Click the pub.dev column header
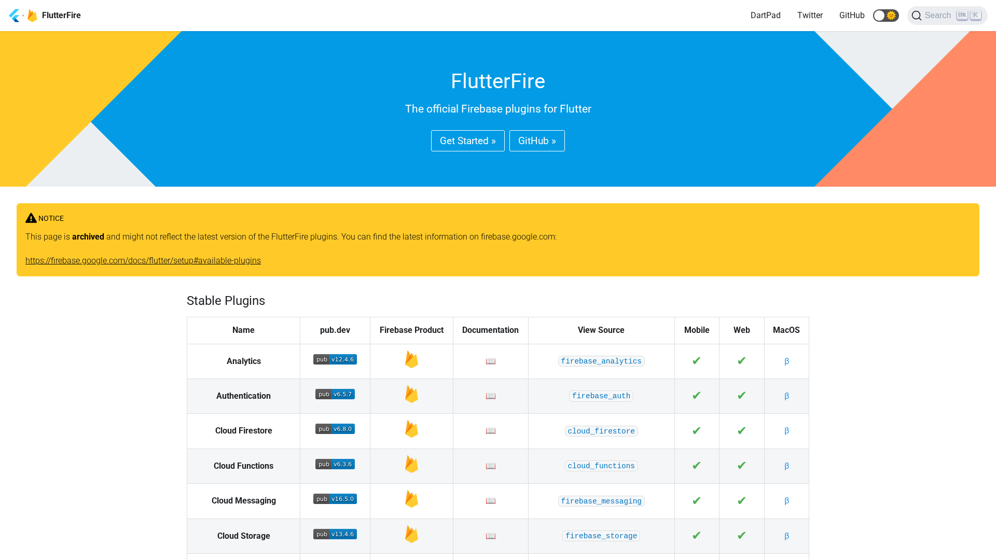996x560 pixels. pos(335,330)
